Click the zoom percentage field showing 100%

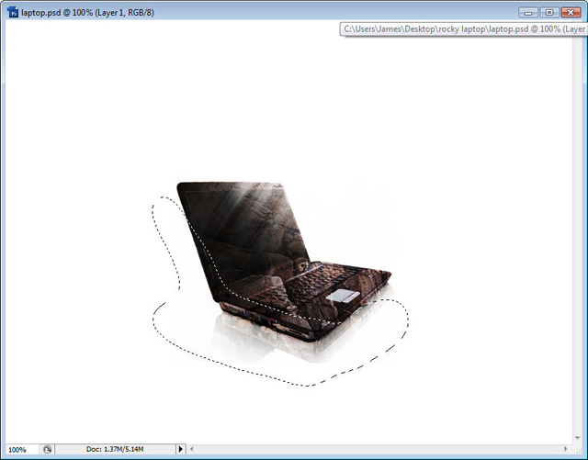click(x=22, y=449)
